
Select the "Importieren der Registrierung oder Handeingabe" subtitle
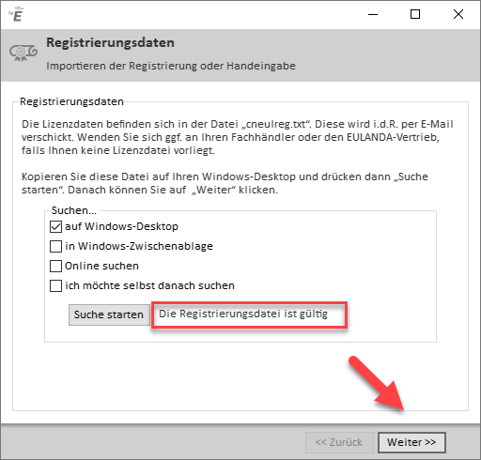(x=171, y=66)
